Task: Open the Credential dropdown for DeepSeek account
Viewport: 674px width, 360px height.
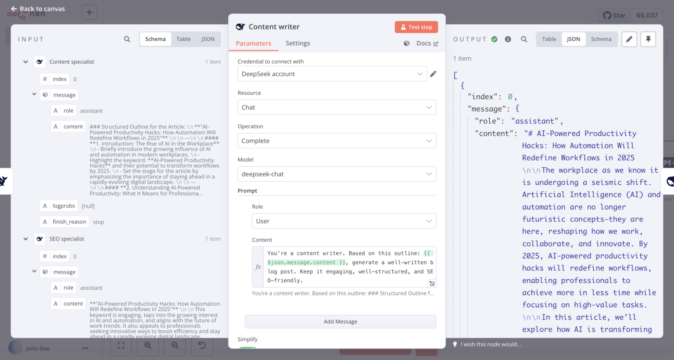Action: click(x=332, y=74)
